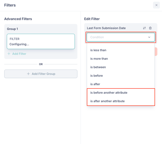This screenshot has height=144, width=162.
Task: Click the Add Filter link text
Action: coord(19,54)
